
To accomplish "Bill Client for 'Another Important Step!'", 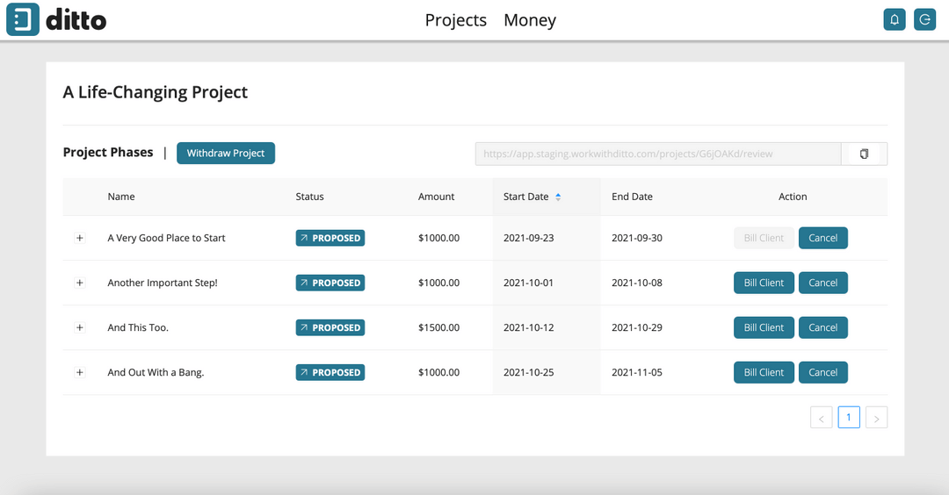I will (764, 283).
